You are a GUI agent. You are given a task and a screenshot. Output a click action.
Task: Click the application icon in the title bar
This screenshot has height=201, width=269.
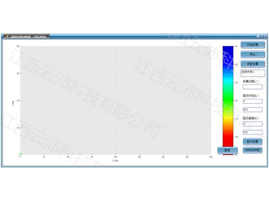pos(6,36)
